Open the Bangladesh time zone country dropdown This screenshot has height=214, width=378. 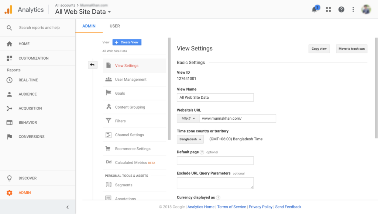pos(190,139)
